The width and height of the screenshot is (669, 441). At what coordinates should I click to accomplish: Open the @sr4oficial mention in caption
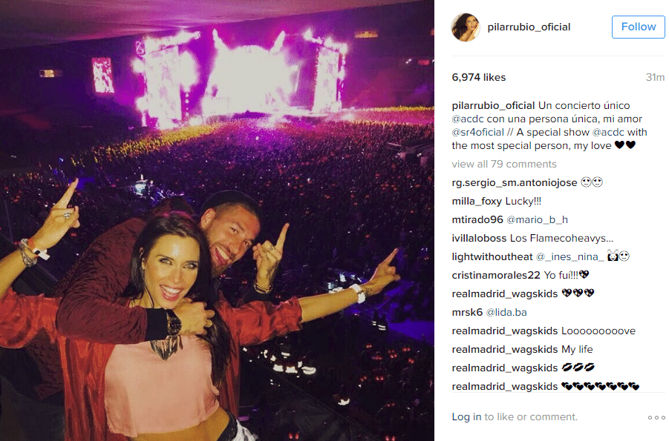[x=478, y=132]
